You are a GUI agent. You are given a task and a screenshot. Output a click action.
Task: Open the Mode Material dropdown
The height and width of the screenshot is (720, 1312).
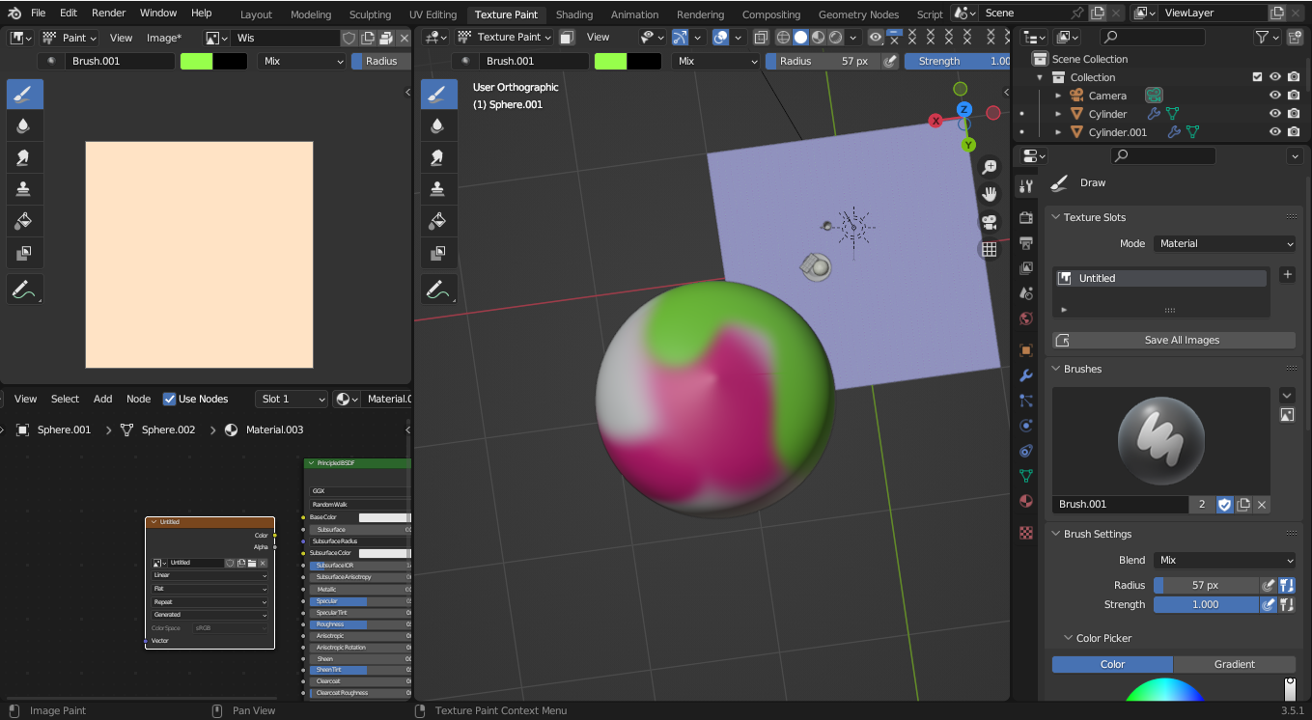(x=1224, y=243)
